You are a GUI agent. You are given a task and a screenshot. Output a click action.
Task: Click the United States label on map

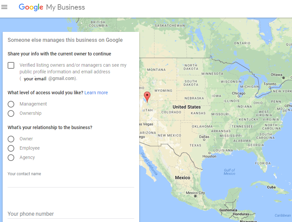click(187, 107)
